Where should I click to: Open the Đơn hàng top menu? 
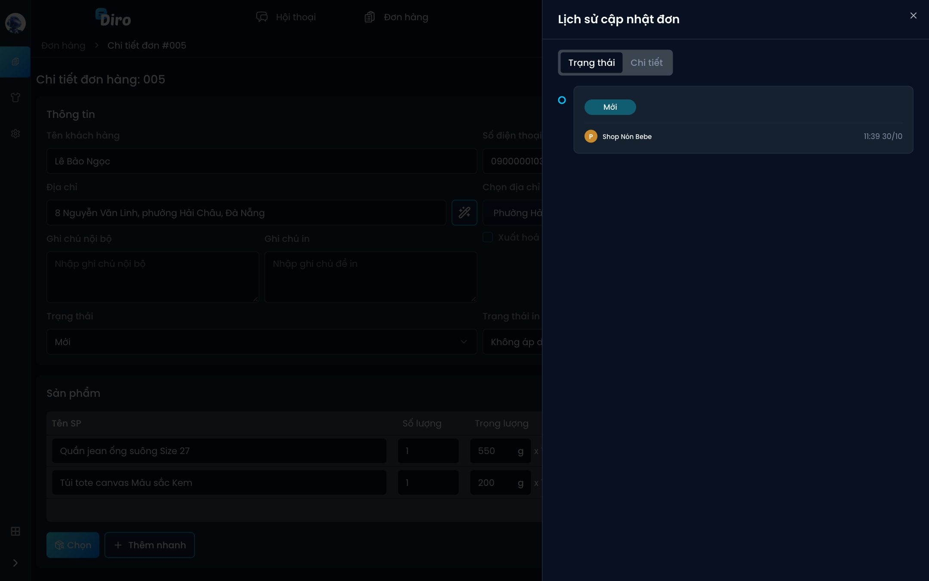[396, 17]
